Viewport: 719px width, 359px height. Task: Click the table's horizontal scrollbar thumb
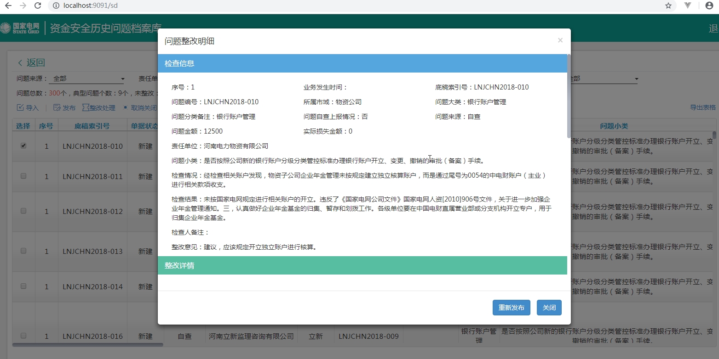(88, 344)
